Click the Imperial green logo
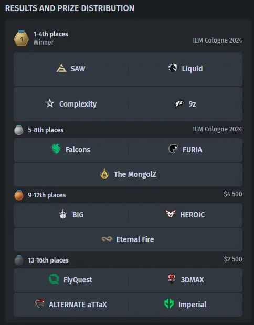The height and width of the screenshot is (325, 254). [169, 303]
